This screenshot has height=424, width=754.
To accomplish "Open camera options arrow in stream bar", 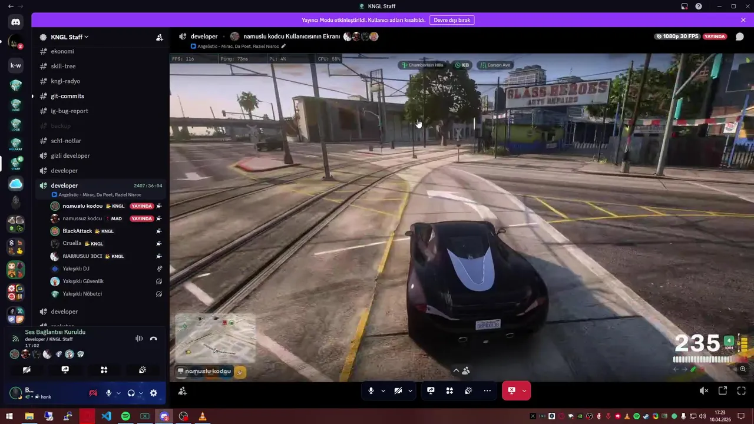I will [x=410, y=390].
